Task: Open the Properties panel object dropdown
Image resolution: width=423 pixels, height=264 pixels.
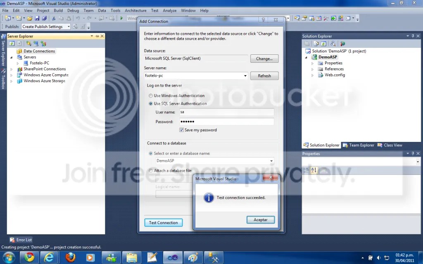Action: (418, 162)
